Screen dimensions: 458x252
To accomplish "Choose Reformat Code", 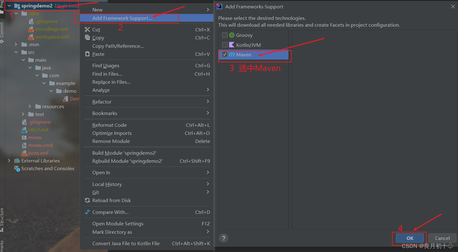I will pyautogui.click(x=147, y=125).
